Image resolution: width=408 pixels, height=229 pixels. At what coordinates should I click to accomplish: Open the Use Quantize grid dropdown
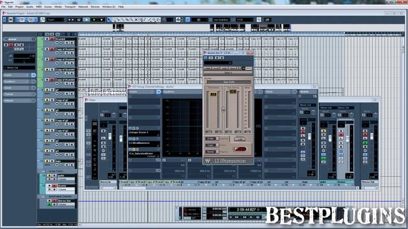[221, 20]
